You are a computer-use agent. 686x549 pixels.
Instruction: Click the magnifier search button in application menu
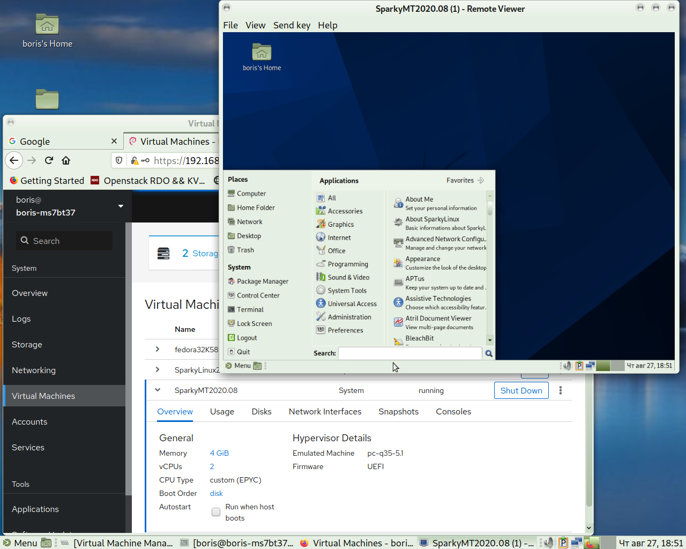click(x=488, y=353)
